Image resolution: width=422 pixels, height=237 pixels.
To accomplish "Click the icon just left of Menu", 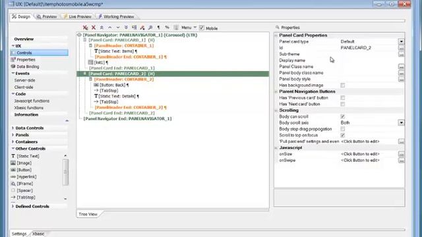I will click(x=176, y=28).
